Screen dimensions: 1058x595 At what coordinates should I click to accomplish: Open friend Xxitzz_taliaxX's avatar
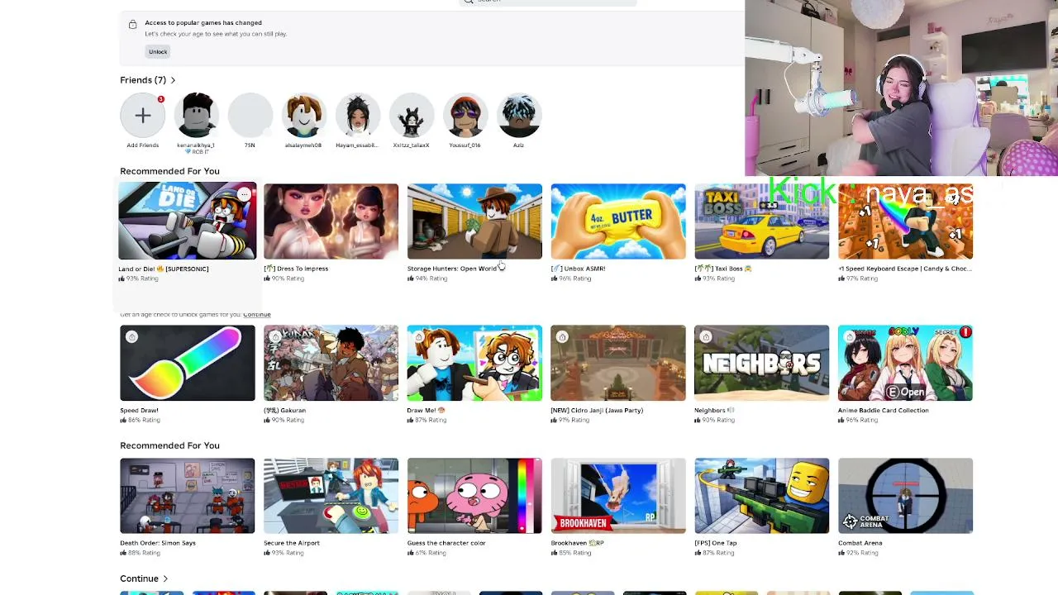(x=411, y=115)
